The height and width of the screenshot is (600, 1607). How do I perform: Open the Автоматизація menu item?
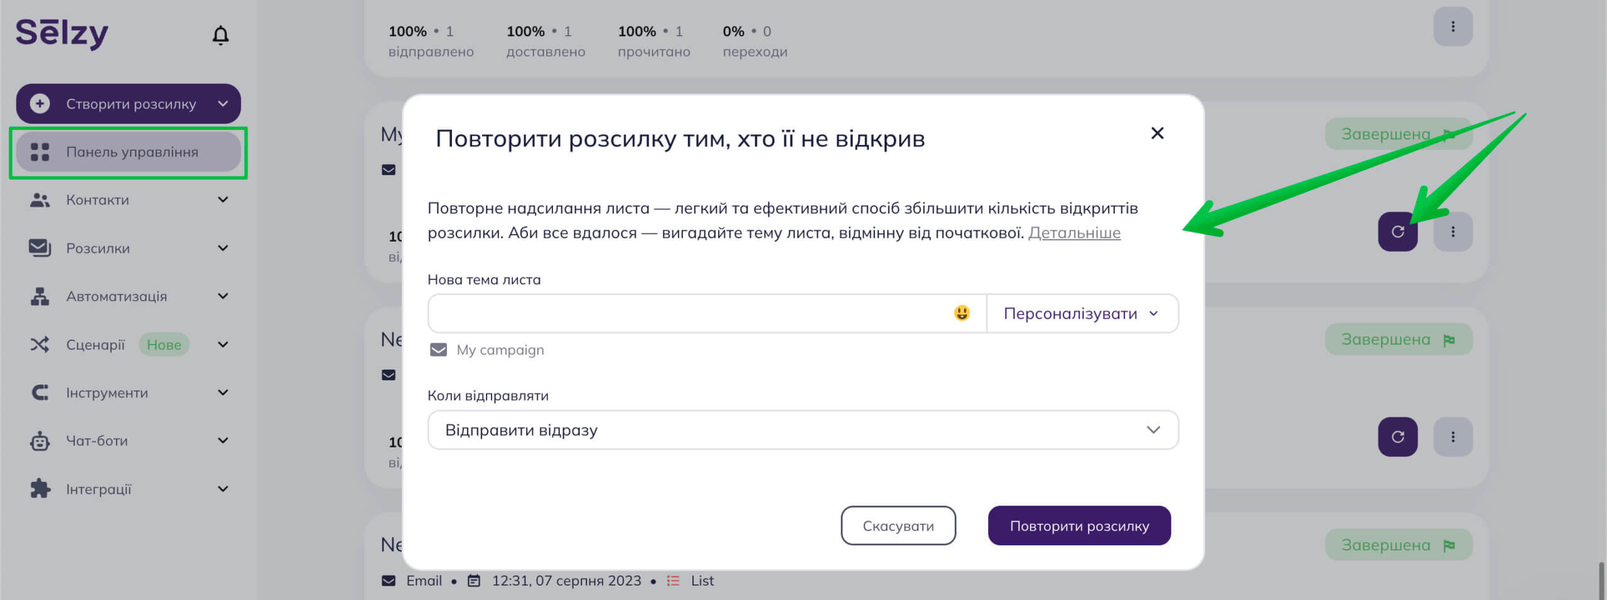click(129, 296)
